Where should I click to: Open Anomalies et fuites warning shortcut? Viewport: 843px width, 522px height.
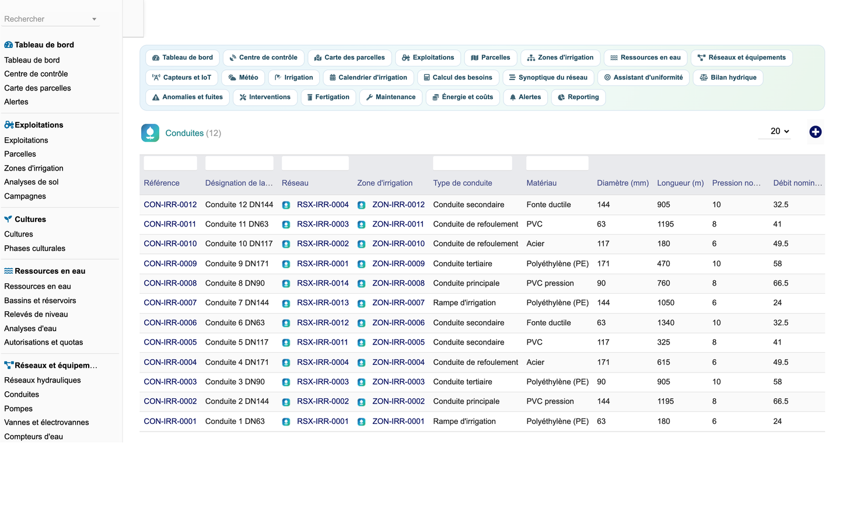(187, 98)
